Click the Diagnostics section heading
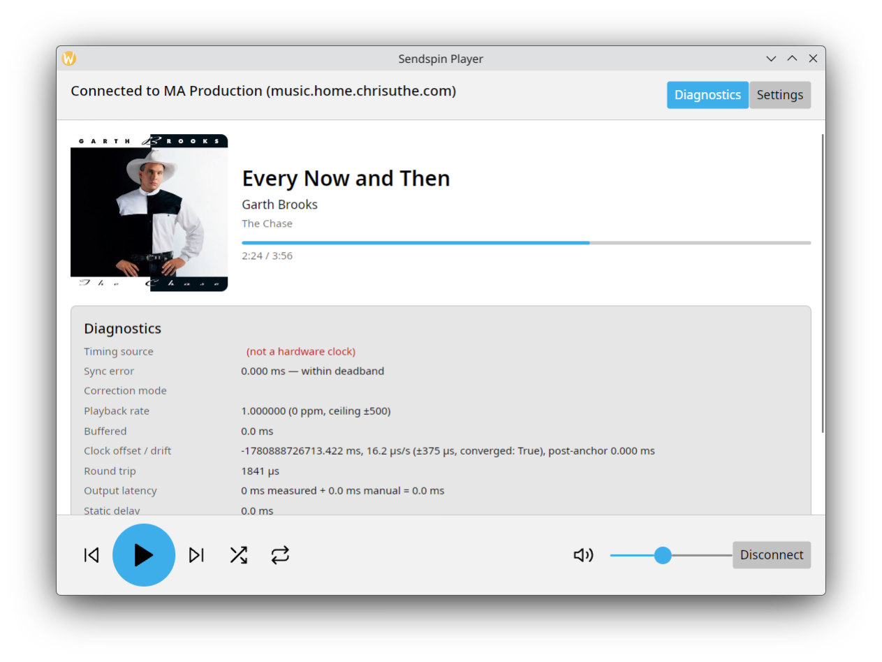This screenshot has height=662, width=882. click(122, 329)
